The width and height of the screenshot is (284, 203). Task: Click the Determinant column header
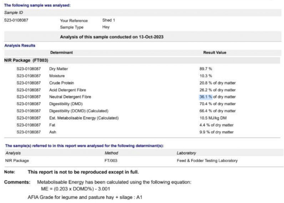(61, 52)
